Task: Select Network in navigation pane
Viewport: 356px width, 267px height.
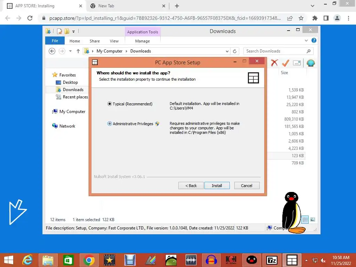Action: [x=67, y=126]
